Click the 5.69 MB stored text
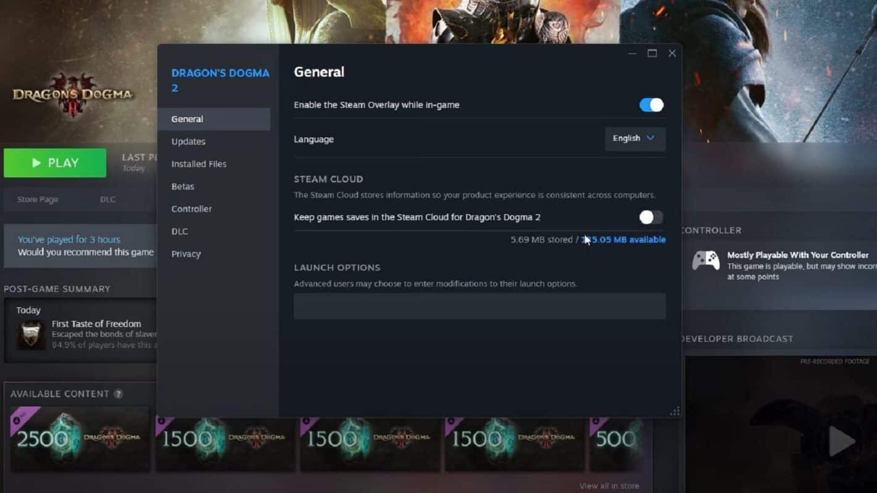This screenshot has height=493, width=877. click(541, 239)
